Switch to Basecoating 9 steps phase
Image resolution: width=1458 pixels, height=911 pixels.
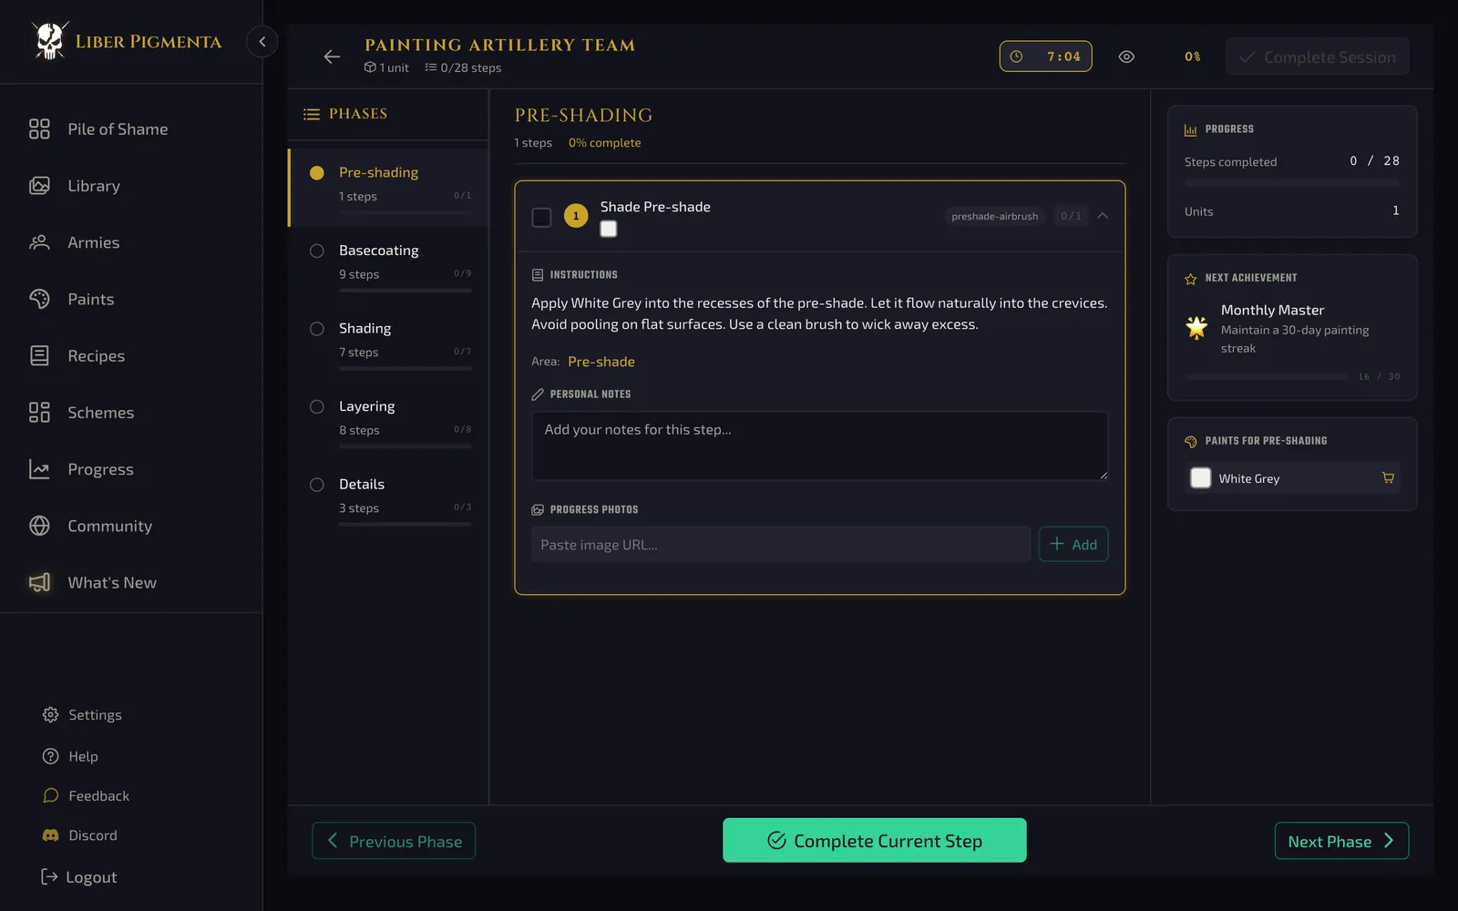click(389, 265)
